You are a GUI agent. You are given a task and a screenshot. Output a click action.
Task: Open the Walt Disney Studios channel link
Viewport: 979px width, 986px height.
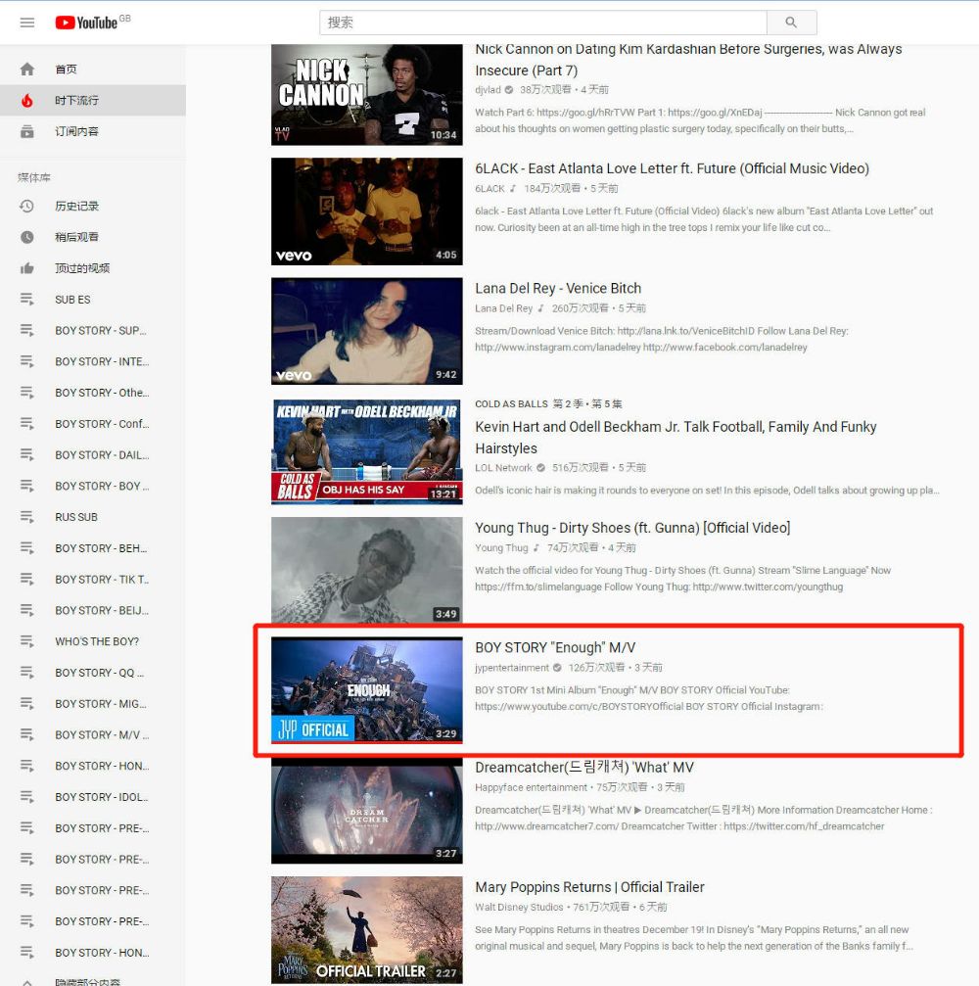pyautogui.click(x=520, y=907)
